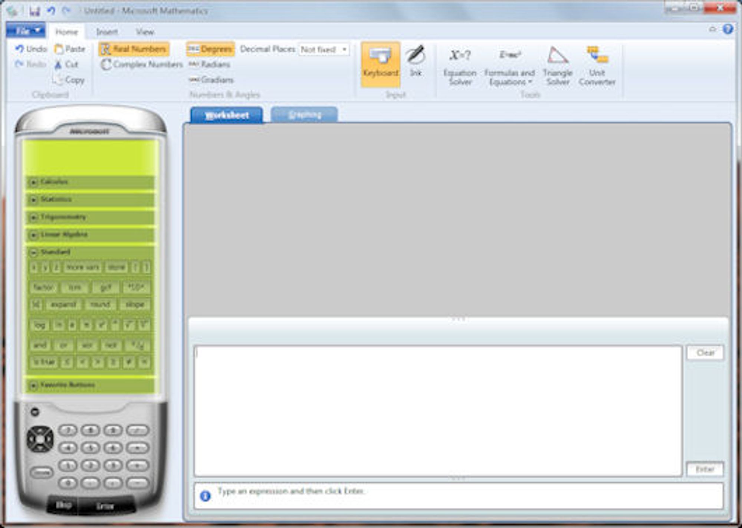Select Complex Numbers mode
This screenshot has width=742, height=528.
tap(142, 65)
